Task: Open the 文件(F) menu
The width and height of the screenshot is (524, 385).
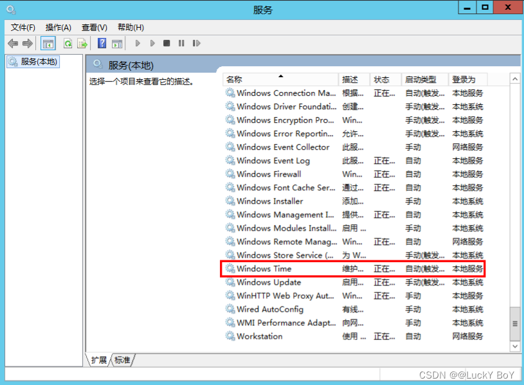Action: click(23, 28)
